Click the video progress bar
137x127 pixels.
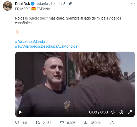coord(75,105)
